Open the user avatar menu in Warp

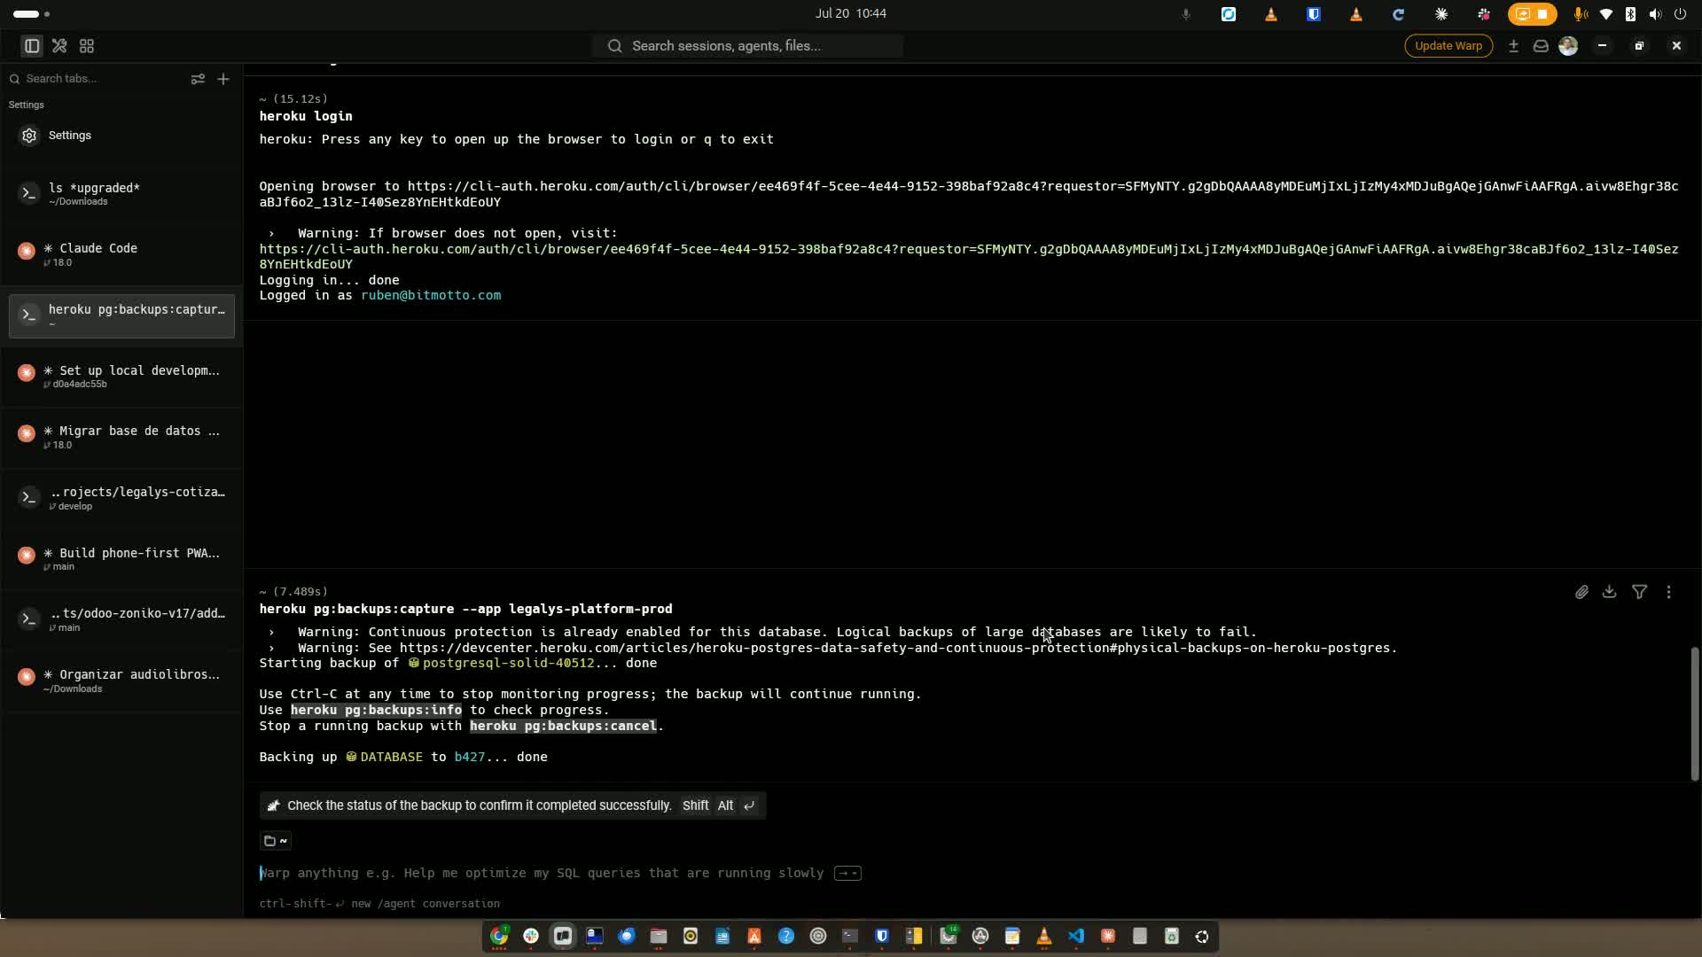tap(1568, 46)
